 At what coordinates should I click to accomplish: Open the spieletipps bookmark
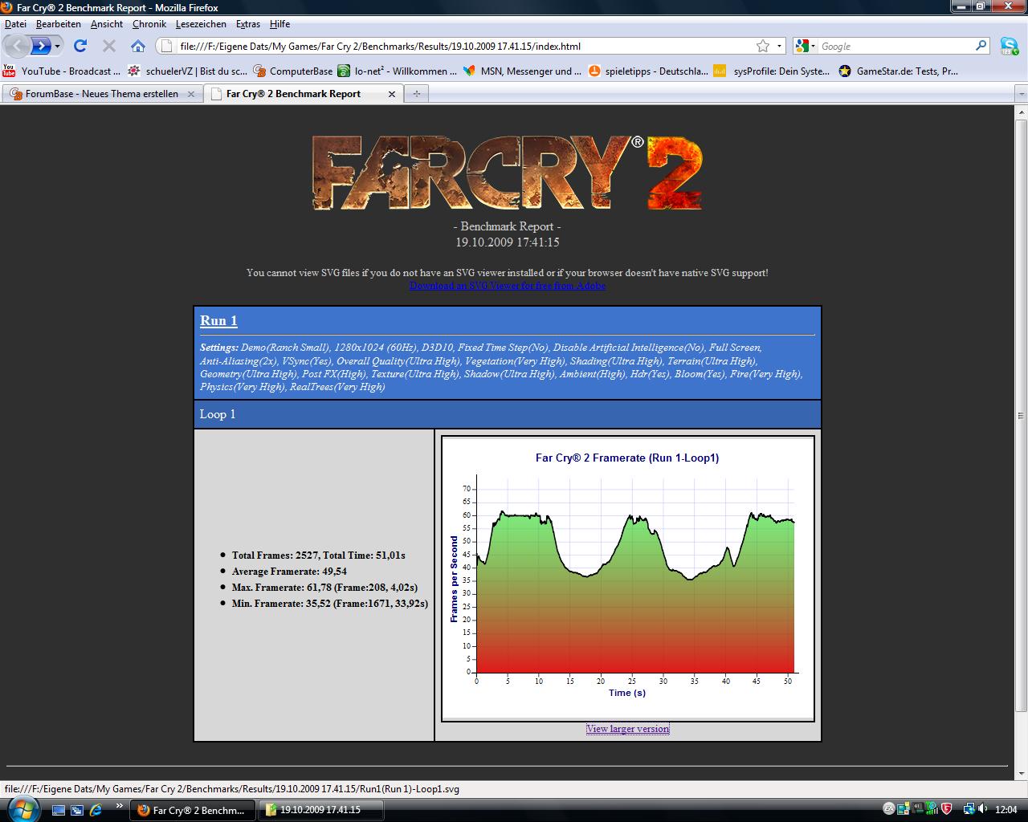click(648, 71)
